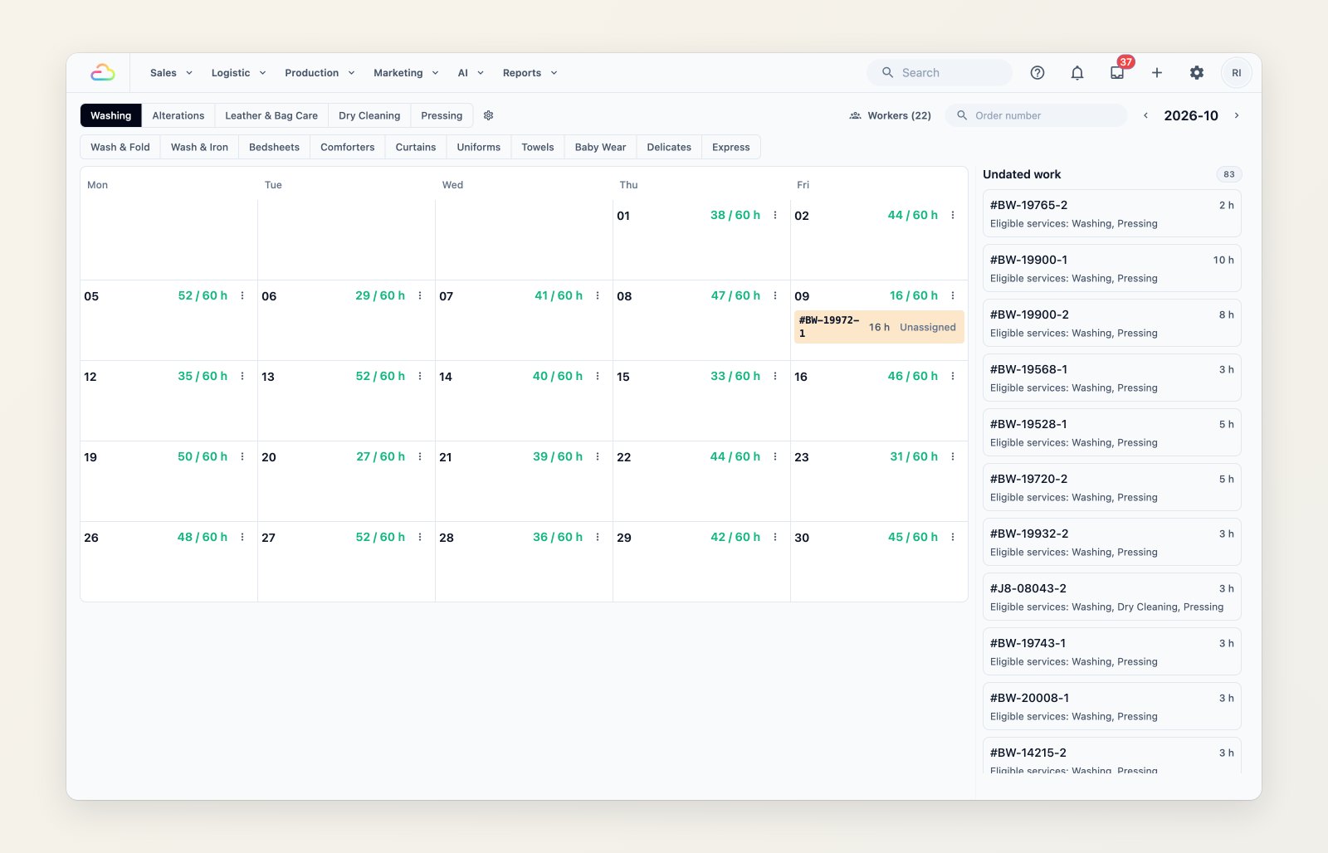Click gear icon next to Pressing tab
This screenshot has height=853, width=1328.
pyautogui.click(x=489, y=115)
